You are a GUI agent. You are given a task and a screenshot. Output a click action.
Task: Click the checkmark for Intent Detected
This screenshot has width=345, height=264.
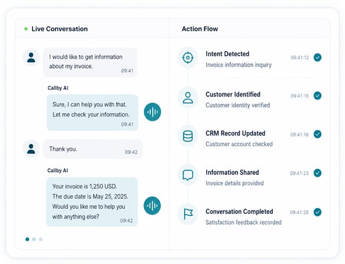click(318, 57)
